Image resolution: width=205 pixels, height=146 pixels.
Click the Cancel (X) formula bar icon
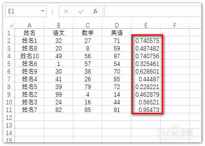pyautogui.click(x=66, y=11)
